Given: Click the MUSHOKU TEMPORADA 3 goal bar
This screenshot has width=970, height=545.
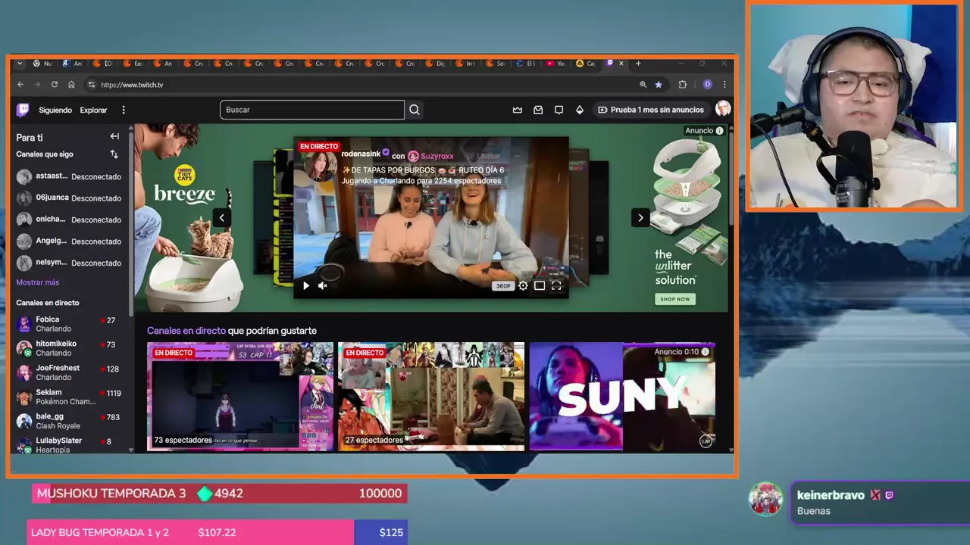Looking at the screenshot, I should (220, 494).
